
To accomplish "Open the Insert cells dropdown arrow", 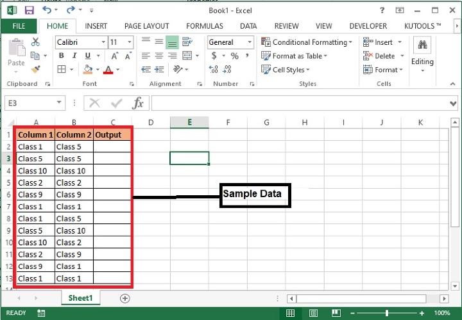I will click(400, 42).
